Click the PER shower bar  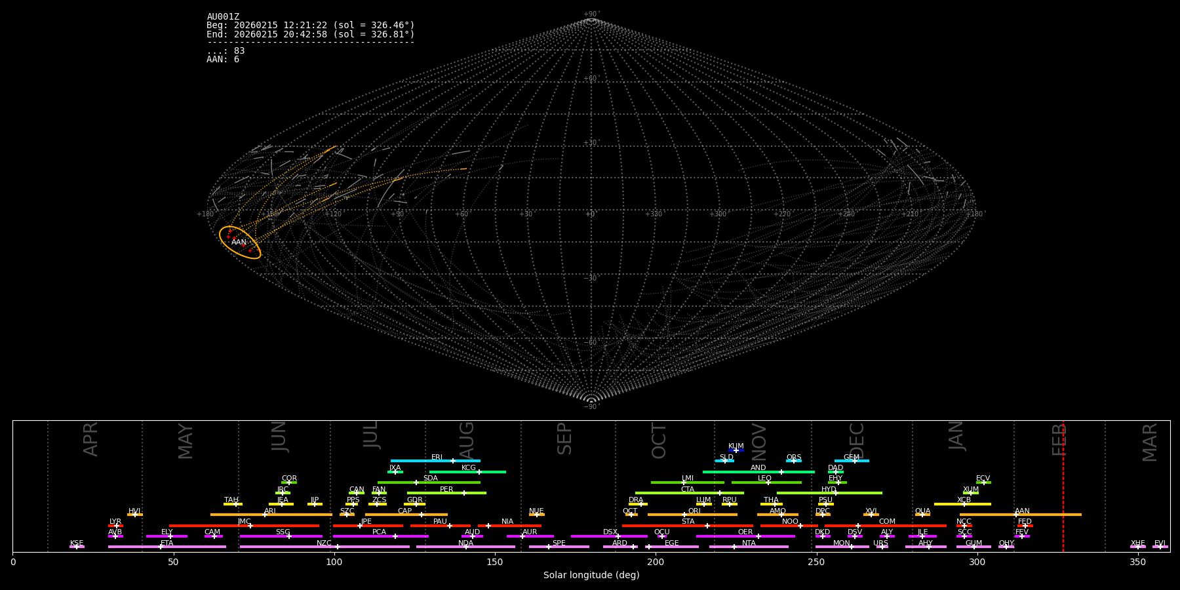point(446,493)
